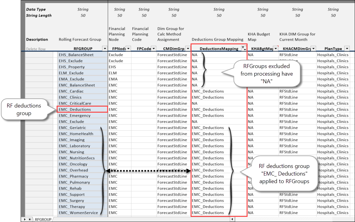Select the EMC_WomenService cell
The image size is (355, 222).
tap(82, 213)
